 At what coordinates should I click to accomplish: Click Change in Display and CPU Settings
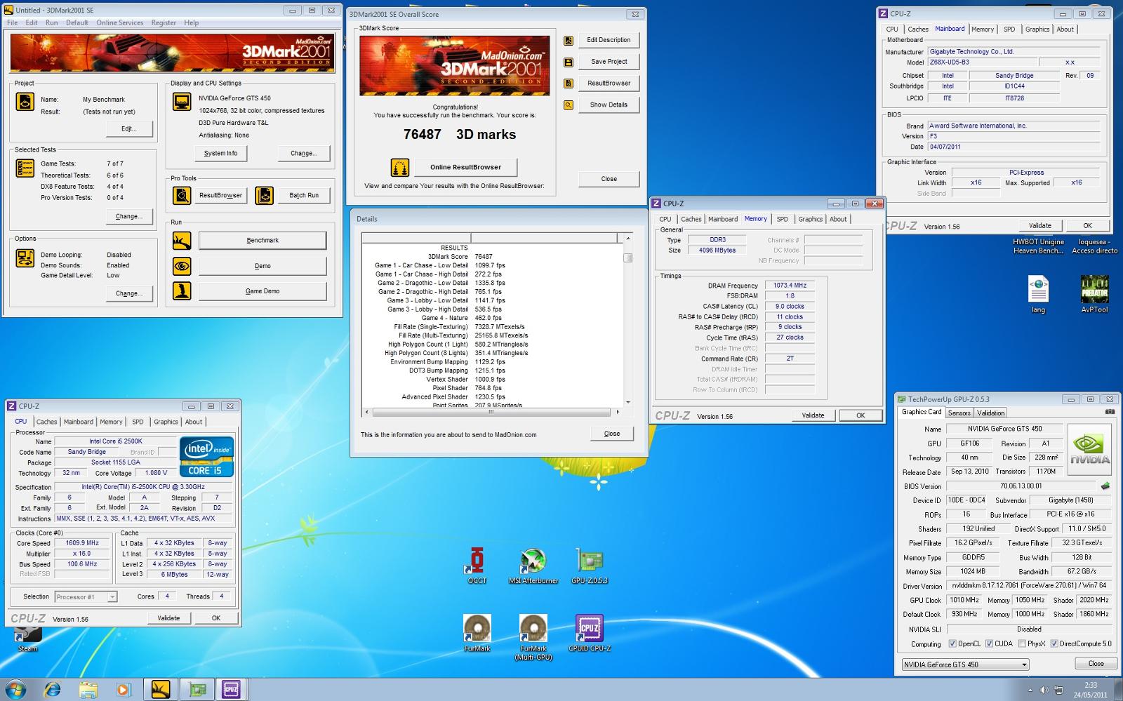pyautogui.click(x=303, y=153)
